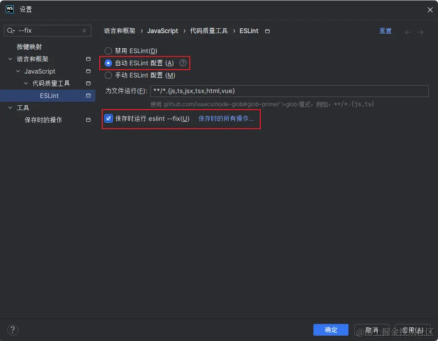Navigate forward with the right arrow
The image size is (438, 341).
[x=420, y=32]
